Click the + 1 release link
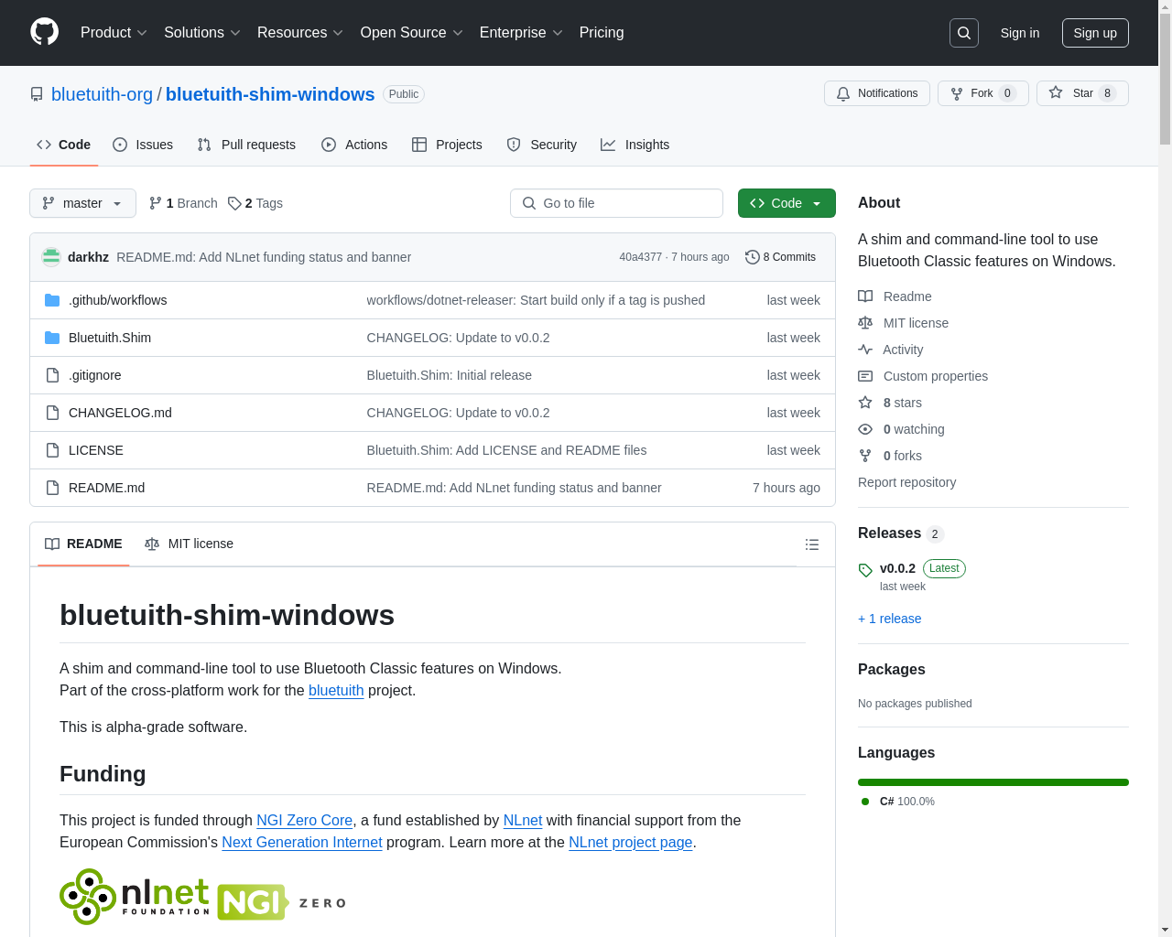The width and height of the screenshot is (1172, 937). 890,619
